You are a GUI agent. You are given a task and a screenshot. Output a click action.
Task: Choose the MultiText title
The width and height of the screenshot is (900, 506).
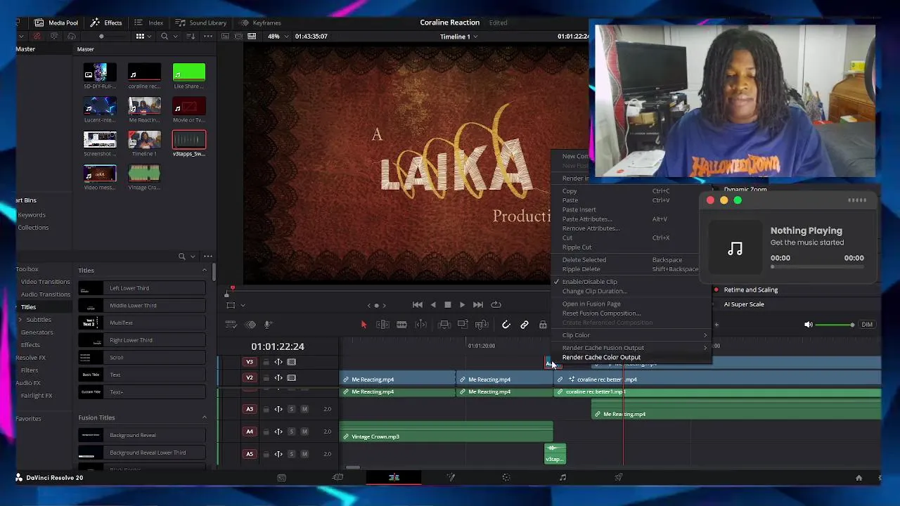(142, 323)
